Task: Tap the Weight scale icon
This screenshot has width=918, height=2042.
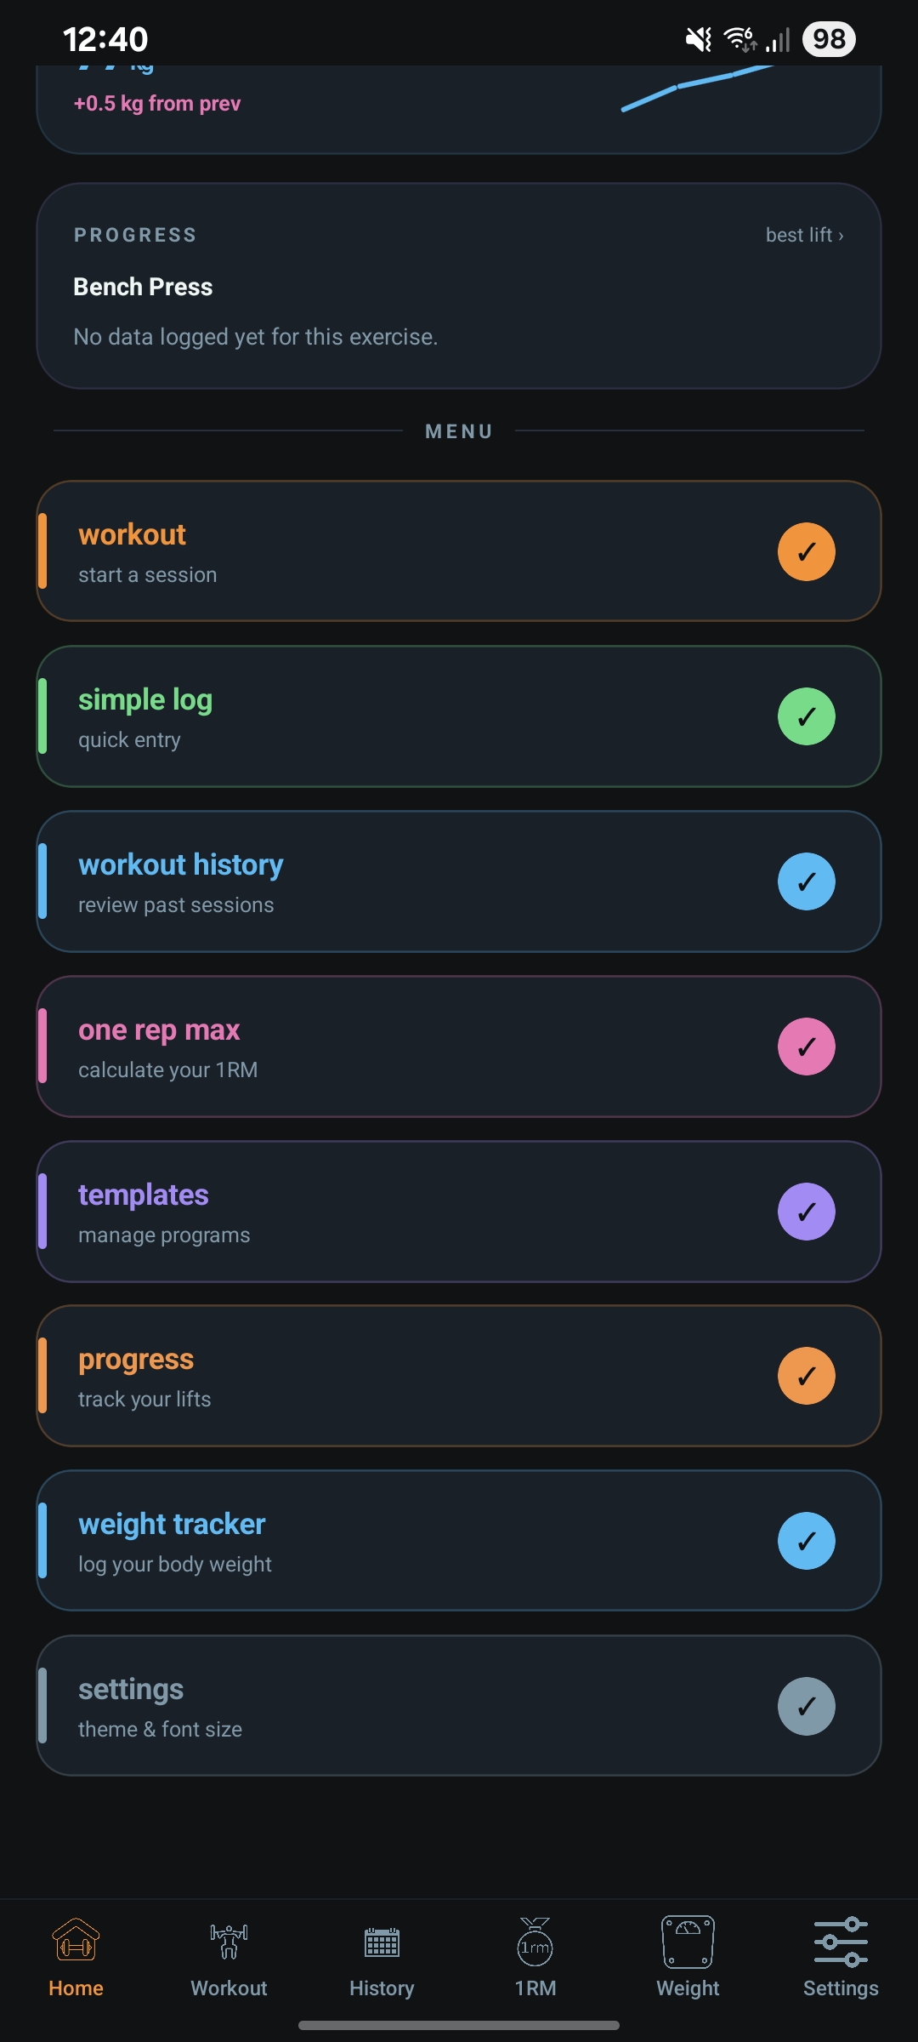Action: (688, 1942)
